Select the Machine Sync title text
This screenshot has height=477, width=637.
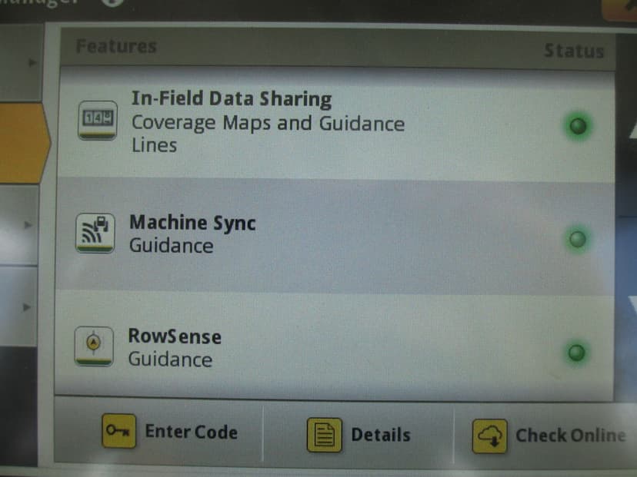(192, 222)
